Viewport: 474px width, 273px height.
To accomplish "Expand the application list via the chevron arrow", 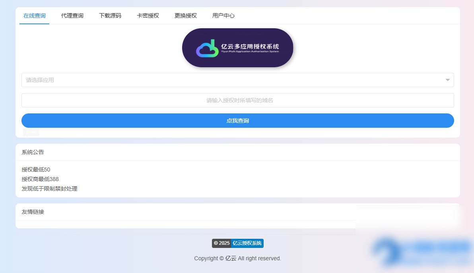I will [x=447, y=80].
